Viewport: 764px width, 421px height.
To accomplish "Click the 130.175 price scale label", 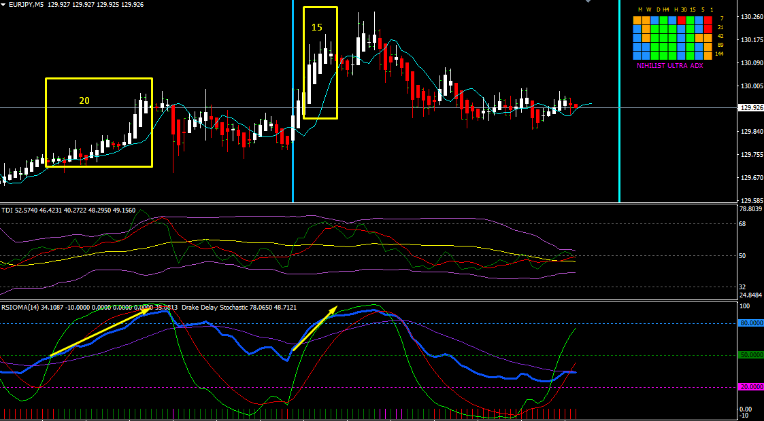I will [x=752, y=39].
